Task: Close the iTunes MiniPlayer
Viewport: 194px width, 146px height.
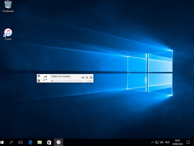Action: coord(39,76)
